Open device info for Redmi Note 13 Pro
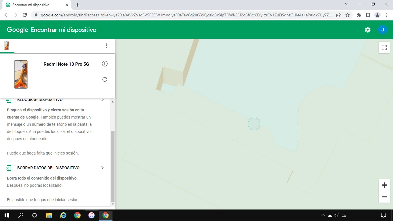Image resolution: width=393 pixels, height=221 pixels. (105, 64)
